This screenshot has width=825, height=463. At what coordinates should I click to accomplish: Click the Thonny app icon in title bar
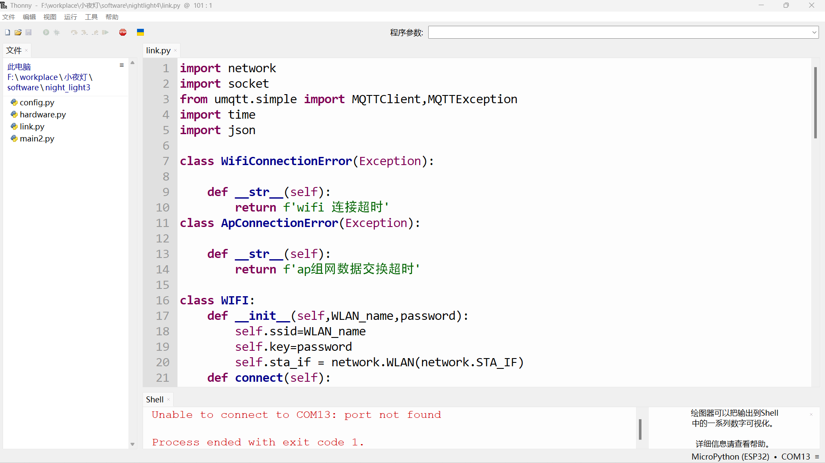coord(4,5)
